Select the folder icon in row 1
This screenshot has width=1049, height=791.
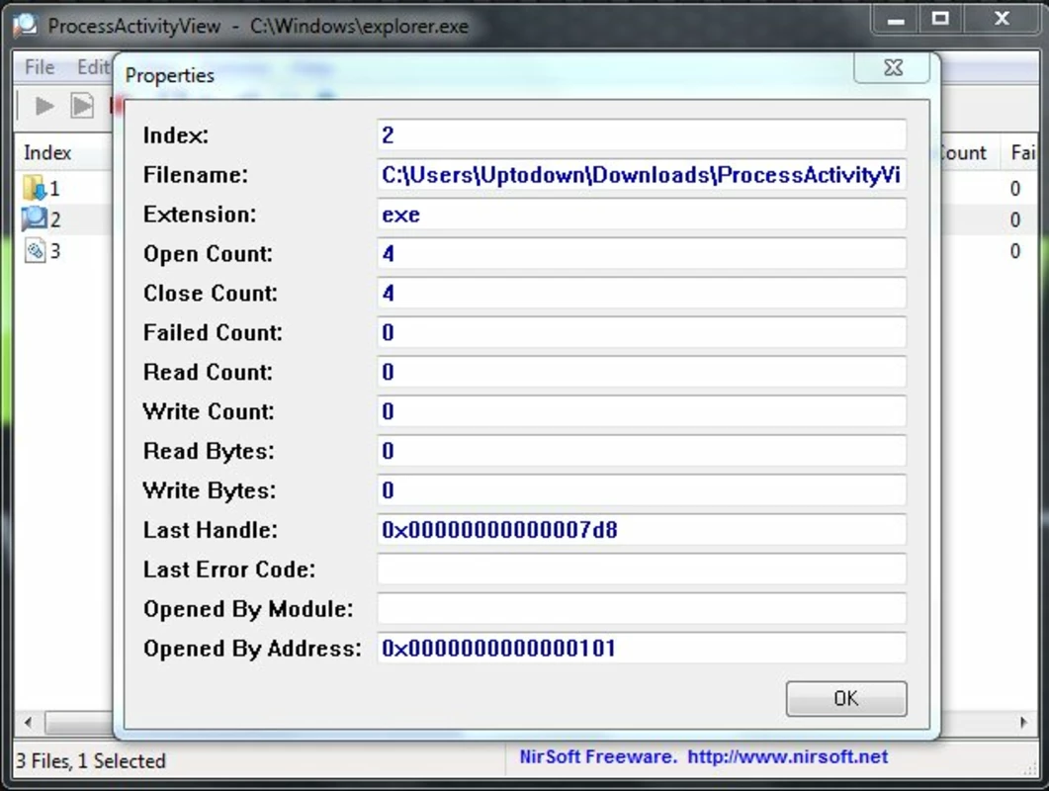click(x=34, y=188)
